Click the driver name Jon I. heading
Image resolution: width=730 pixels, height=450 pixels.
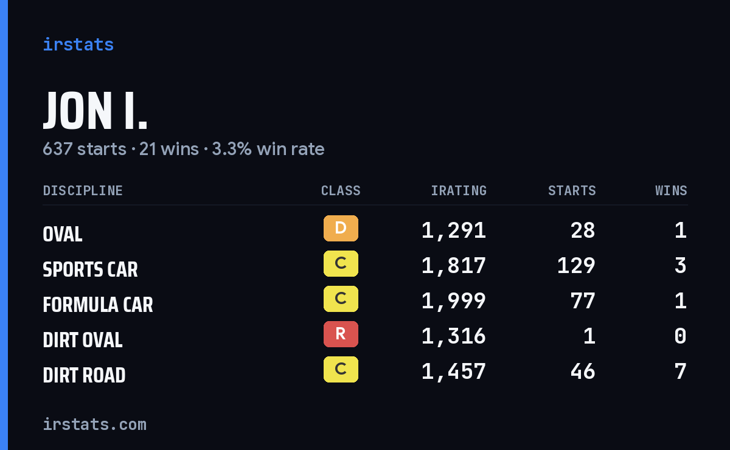pos(96,112)
